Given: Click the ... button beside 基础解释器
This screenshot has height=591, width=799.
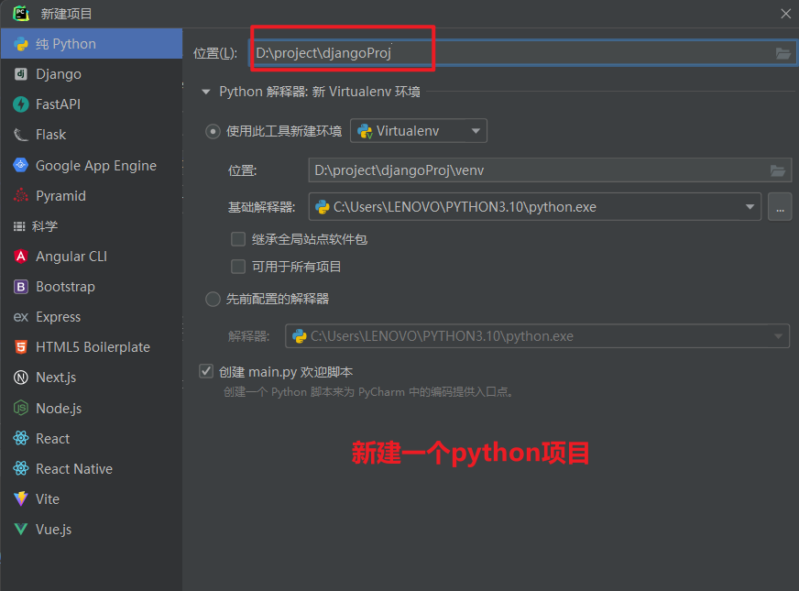Looking at the screenshot, I should 780,207.
